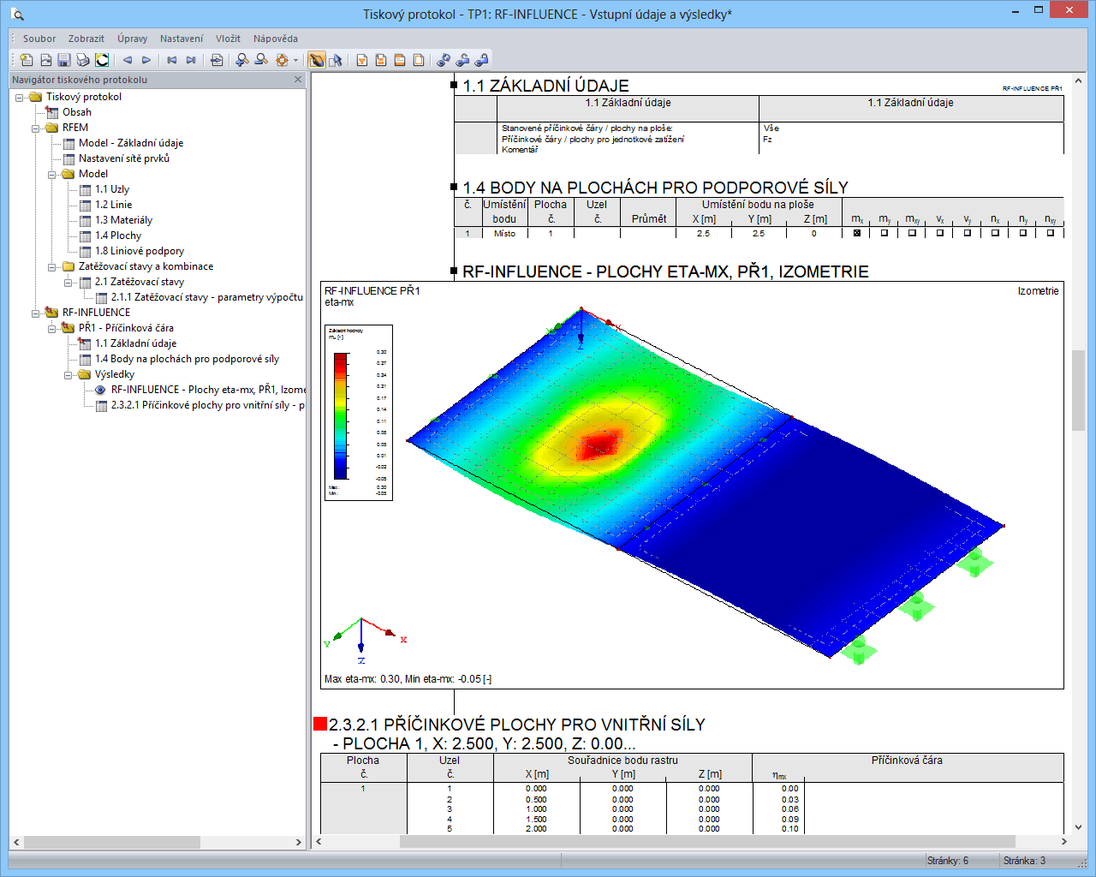Select 1.8 Liniové podpory tree item

click(x=140, y=251)
